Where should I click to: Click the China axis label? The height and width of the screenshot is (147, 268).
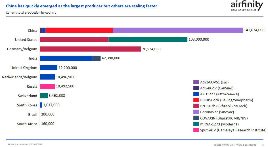(x=32, y=30)
